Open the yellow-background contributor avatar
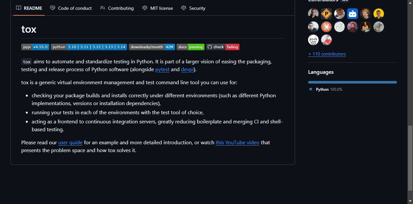 (x=379, y=14)
